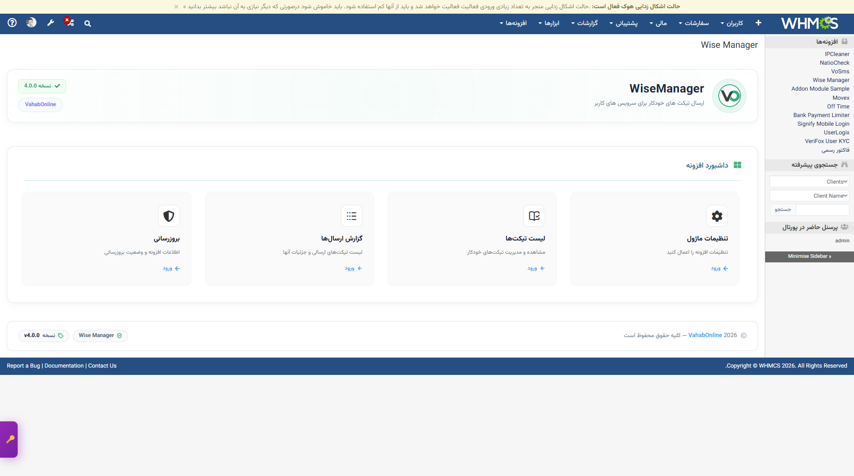Click the Wise Manager page title
Image resolution: width=854 pixels, height=476 pixels.
click(729, 45)
